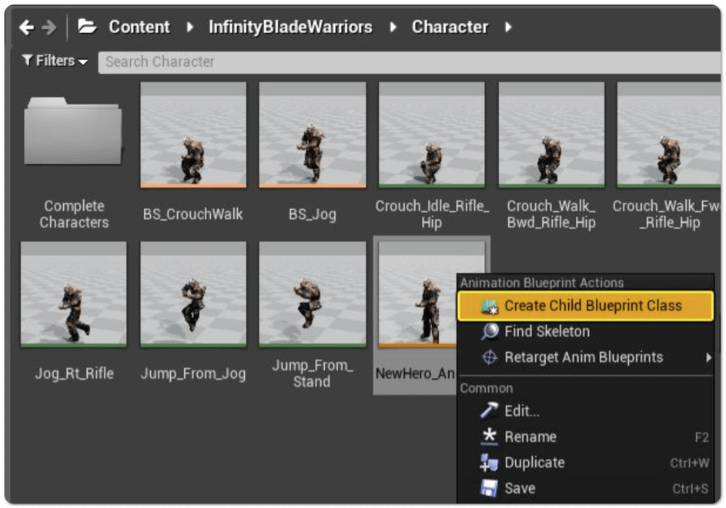Expand arrow after InfinityBladeWarriors breadcrumb
726x508 pixels.
click(x=393, y=27)
